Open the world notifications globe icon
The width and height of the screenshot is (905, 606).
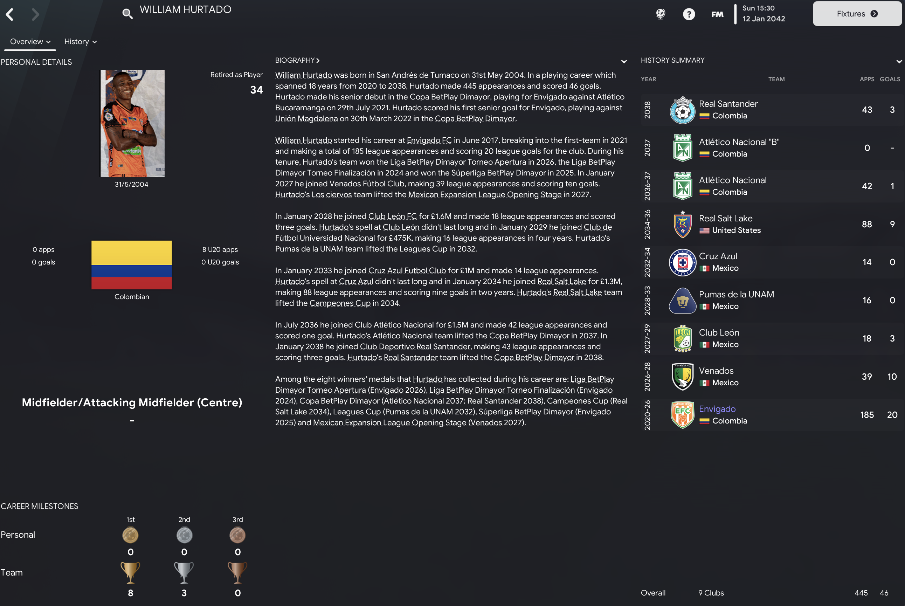coord(661,14)
